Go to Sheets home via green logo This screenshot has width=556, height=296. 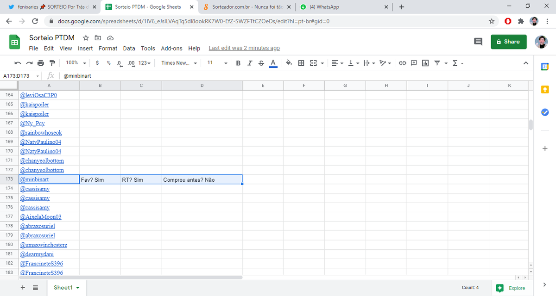[x=14, y=42]
